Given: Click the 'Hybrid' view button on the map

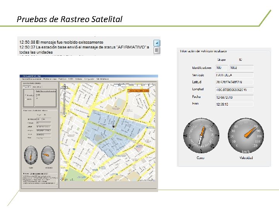Looking at the screenshot, I should [x=143, y=85].
